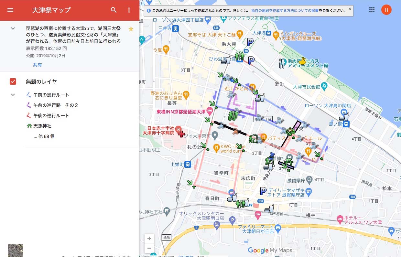Image resolution: width=401 pixels, height=257 pixels.
Task: Click the yellow hand marker at 浜大津アーカス
Action: point(302,61)
